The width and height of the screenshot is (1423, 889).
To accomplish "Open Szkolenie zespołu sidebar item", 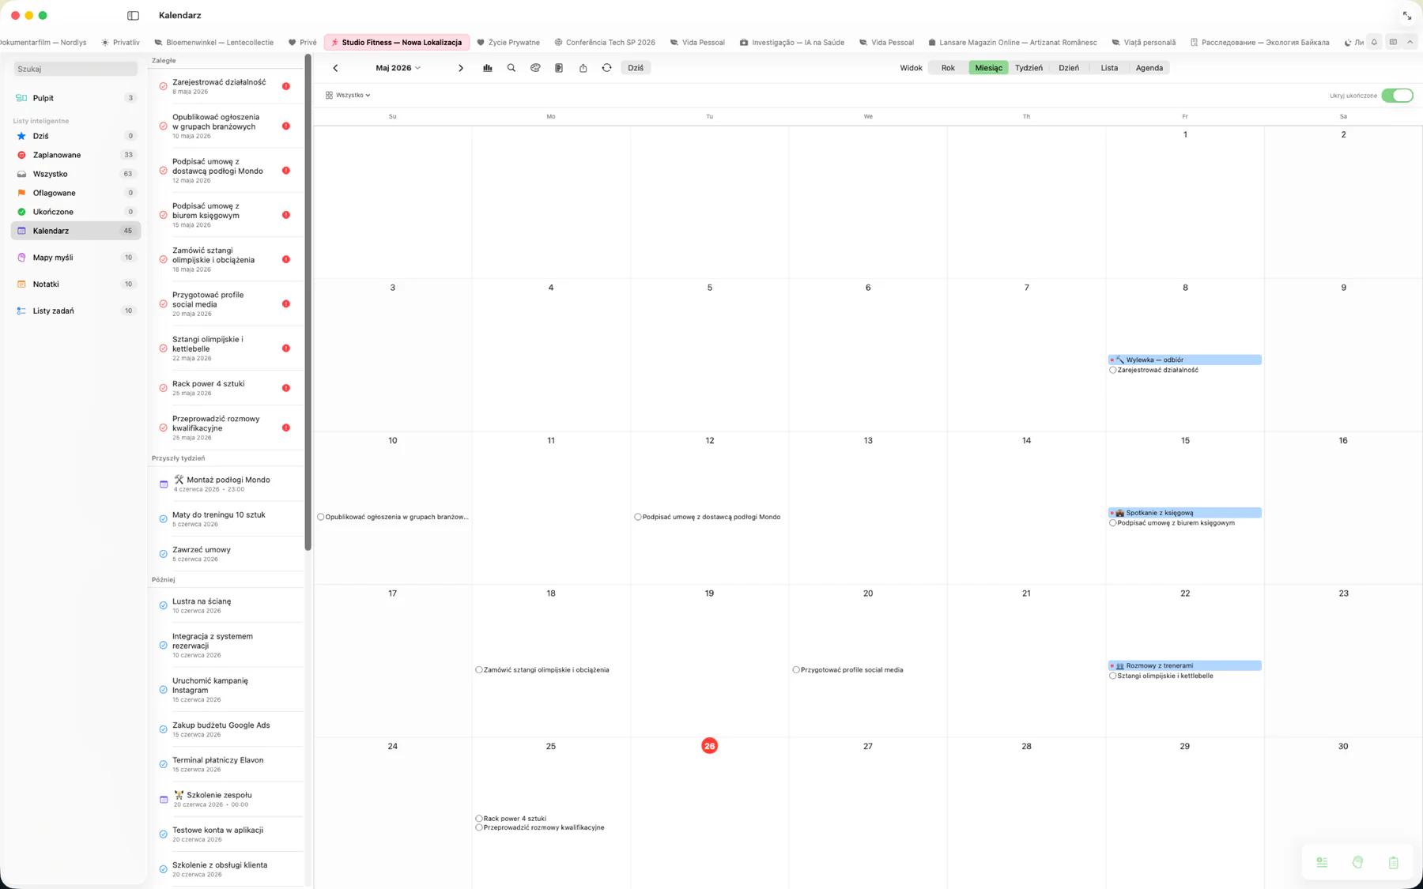I will tap(226, 799).
